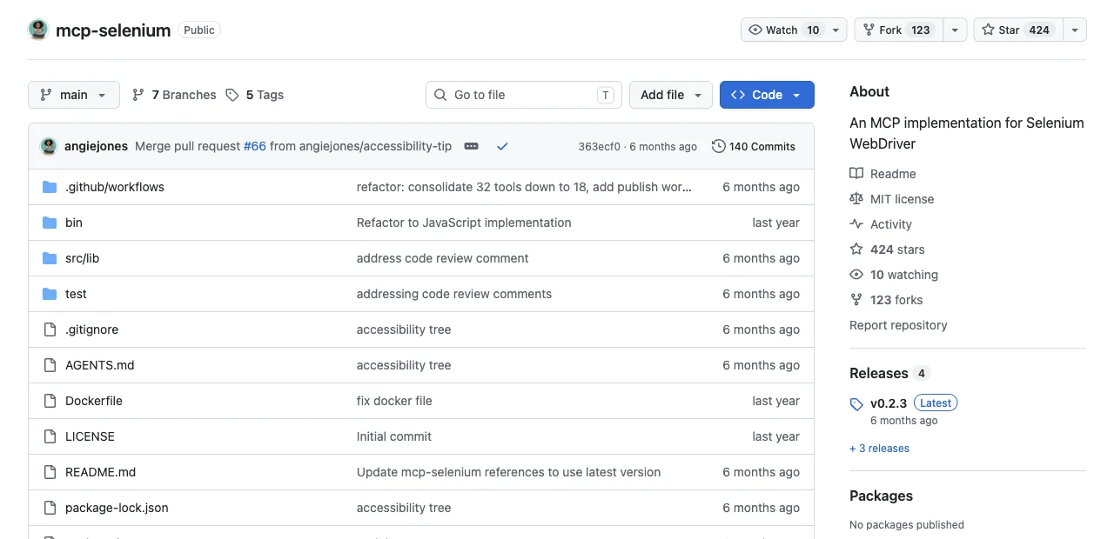Screen dimensions: 1114x539
Task: Click the eye icon beside 10 watching
Action: coord(856,275)
